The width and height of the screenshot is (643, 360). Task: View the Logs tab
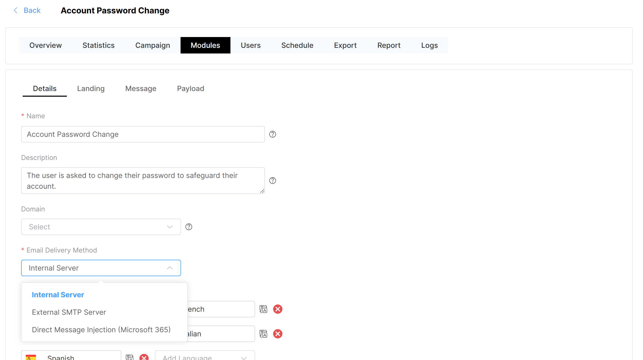coord(429,45)
